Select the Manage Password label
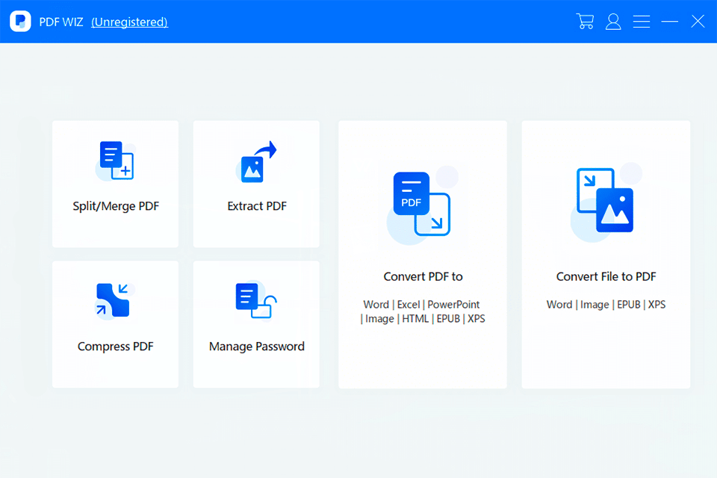Image resolution: width=717 pixels, height=478 pixels. pos(256,347)
